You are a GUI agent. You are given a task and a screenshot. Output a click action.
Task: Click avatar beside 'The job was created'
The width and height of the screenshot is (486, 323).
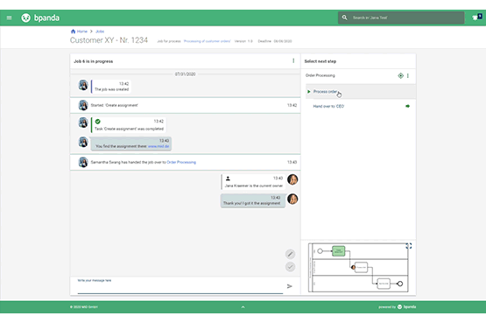click(x=83, y=85)
